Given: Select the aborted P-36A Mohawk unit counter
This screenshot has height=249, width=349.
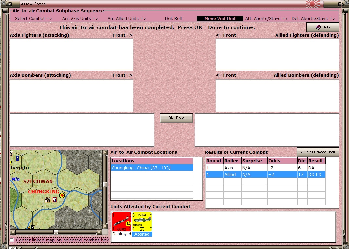Looking at the screenshot, I should [x=142, y=222].
